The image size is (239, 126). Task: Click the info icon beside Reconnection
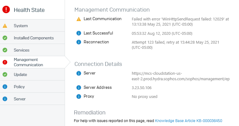pos(79,42)
